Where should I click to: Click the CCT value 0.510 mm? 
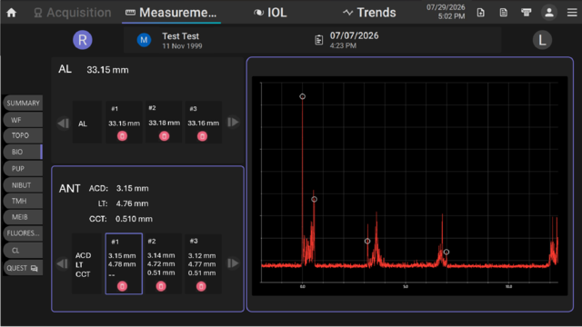134,219
